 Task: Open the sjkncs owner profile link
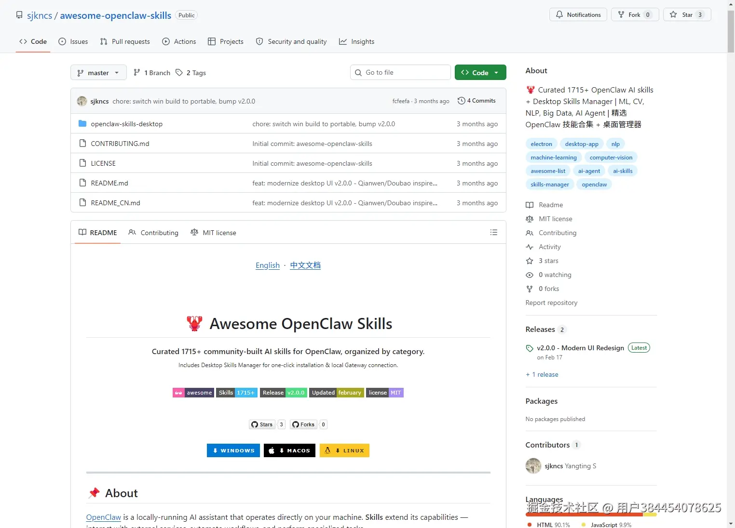pos(40,15)
